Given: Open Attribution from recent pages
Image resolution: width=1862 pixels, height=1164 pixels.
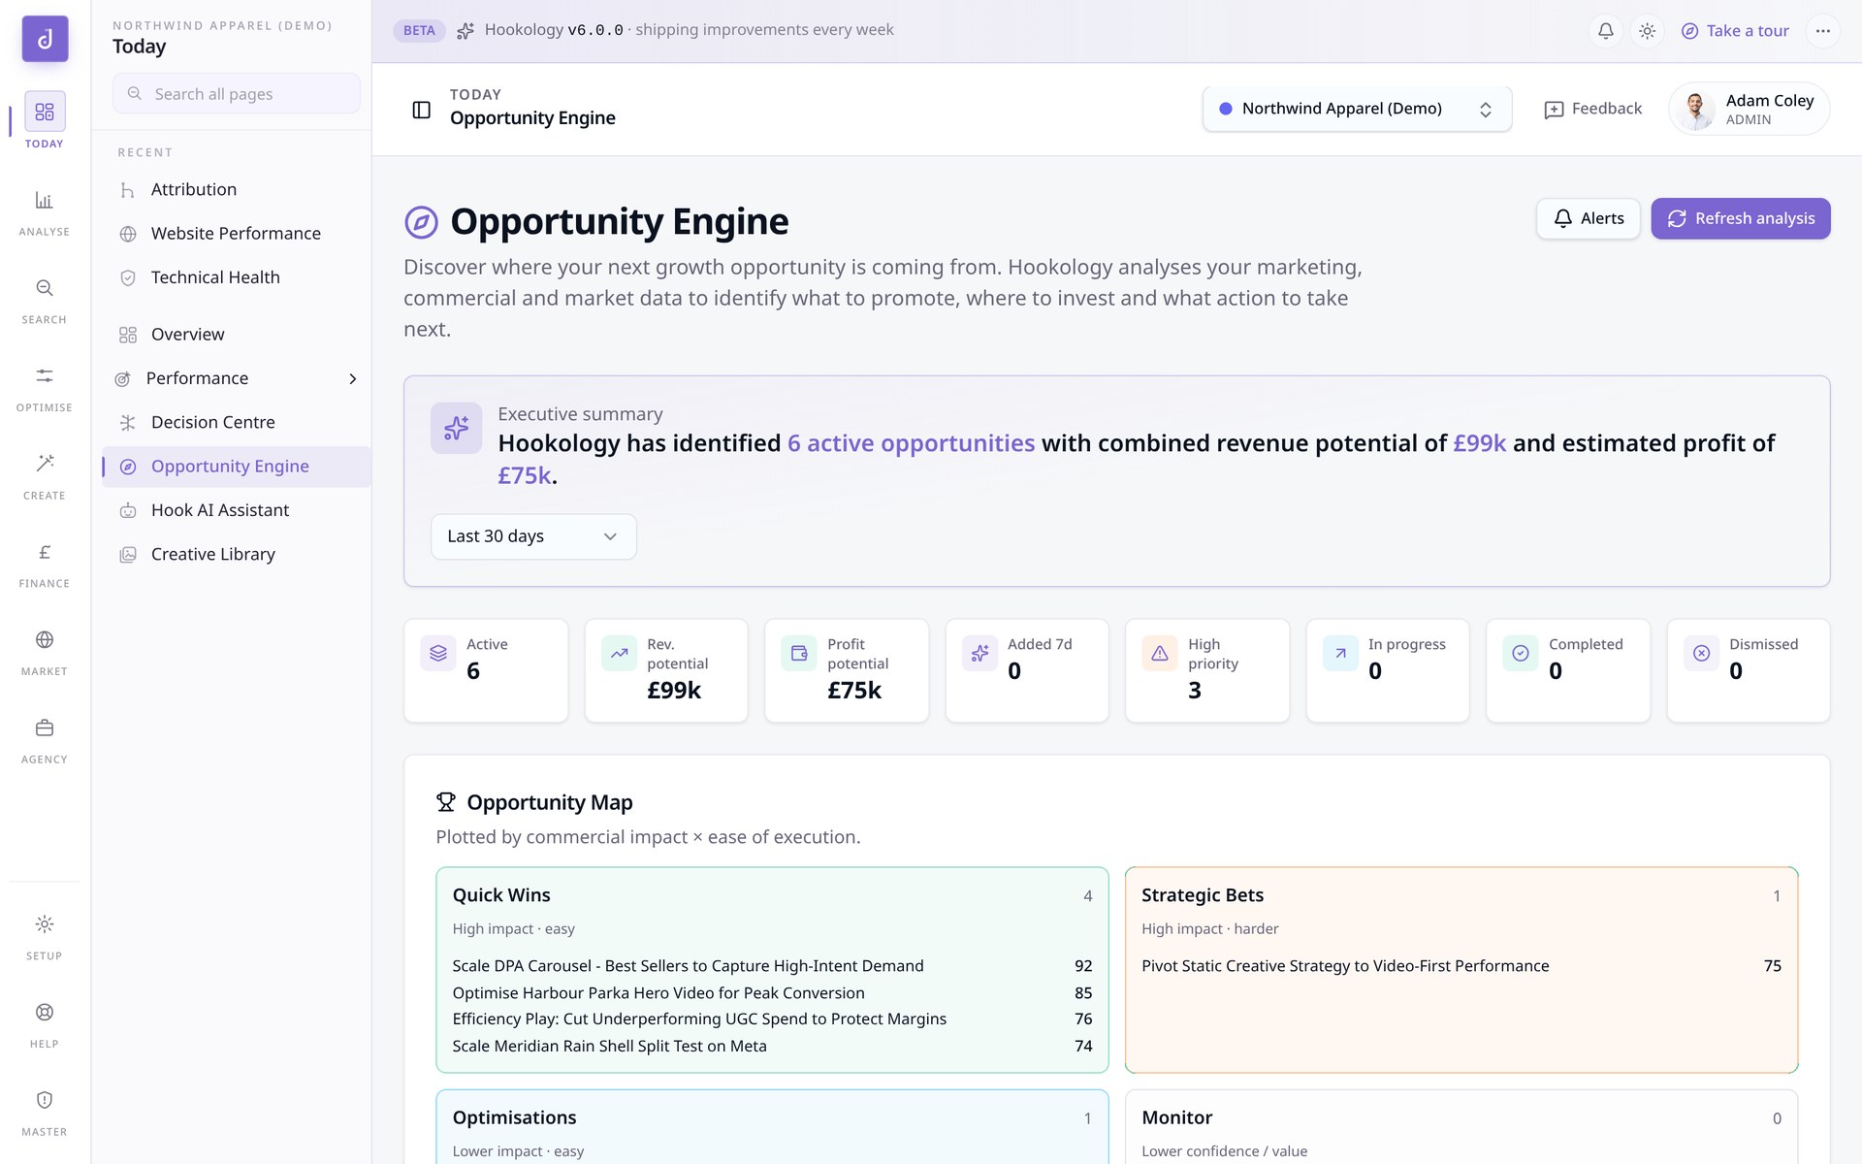Looking at the screenshot, I should pos(237,190).
